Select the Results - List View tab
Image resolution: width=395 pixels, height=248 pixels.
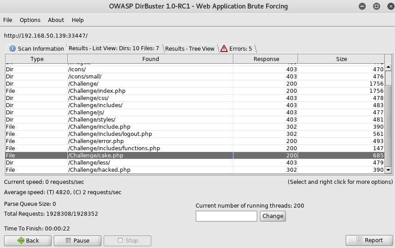(114, 48)
